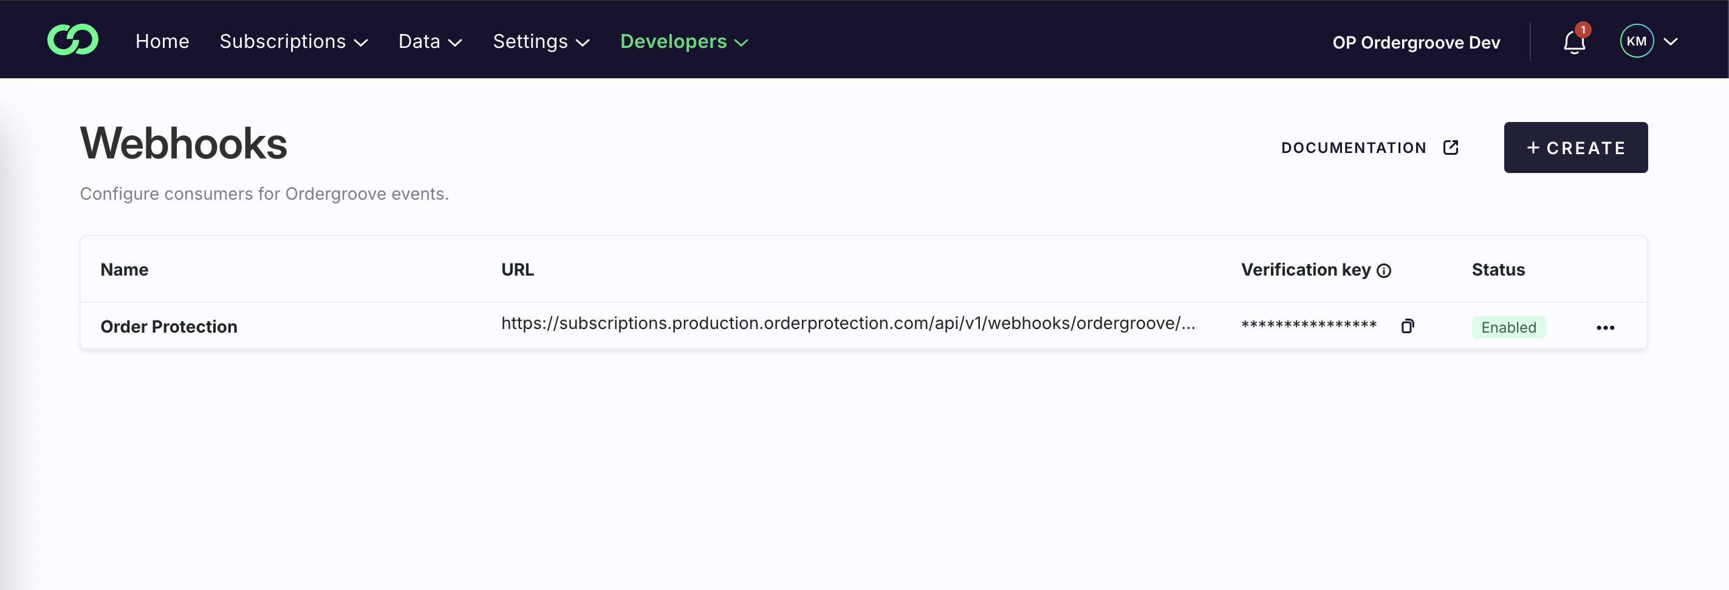Click the Ordergroove logo
Screen dimensions: 1729x590
pos(72,39)
